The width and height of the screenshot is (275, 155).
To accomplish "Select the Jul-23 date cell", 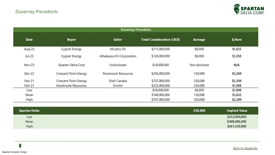I will (x=29, y=56).
